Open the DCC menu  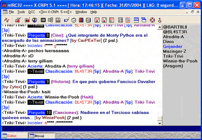(x=32, y=12)
